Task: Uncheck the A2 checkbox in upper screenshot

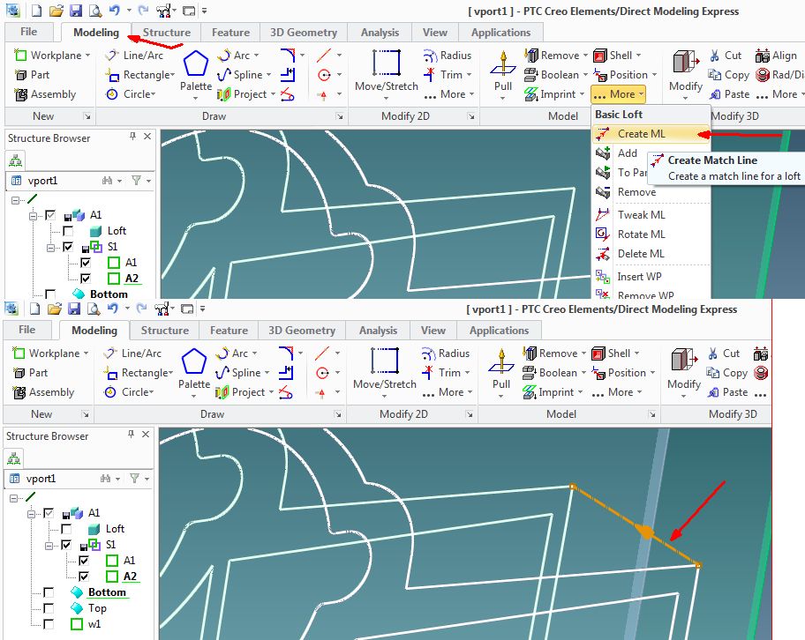Action: [86, 279]
